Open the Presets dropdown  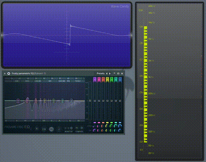tap(100, 73)
